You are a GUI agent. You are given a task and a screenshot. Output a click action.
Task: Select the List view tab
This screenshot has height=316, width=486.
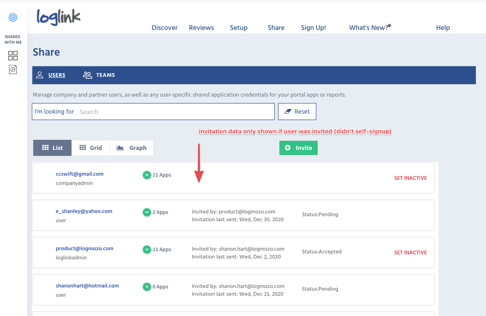(x=52, y=148)
